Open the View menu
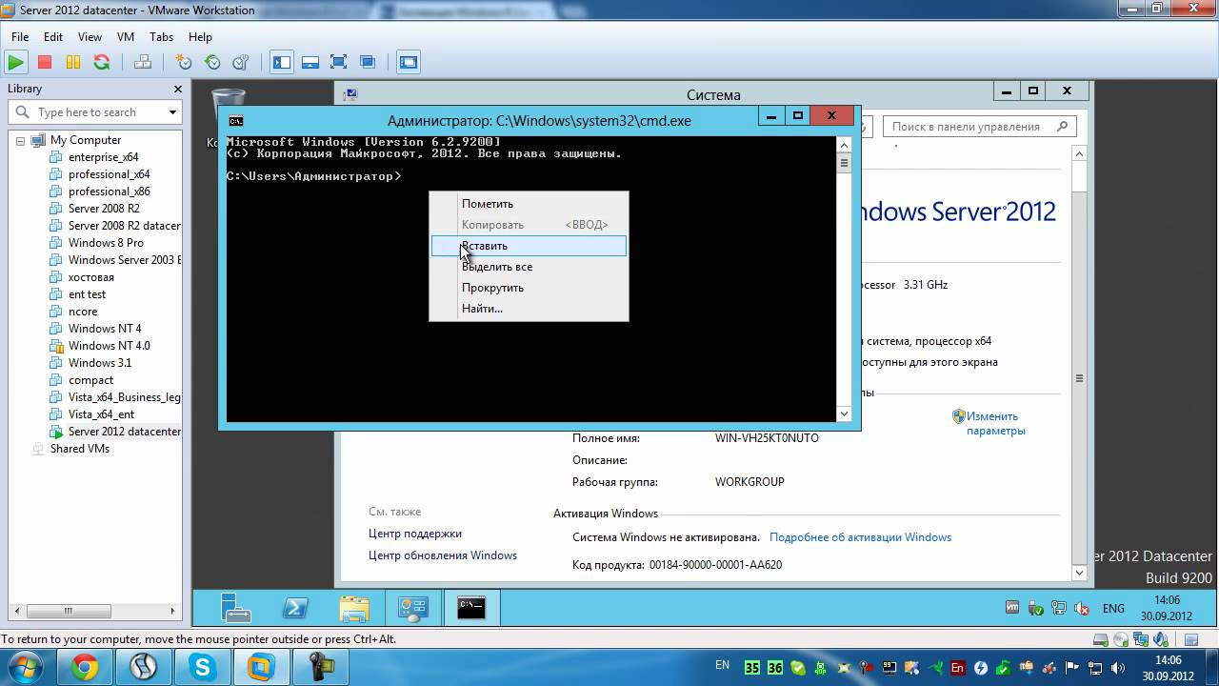The image size is (1219, 686). [90, 37]
